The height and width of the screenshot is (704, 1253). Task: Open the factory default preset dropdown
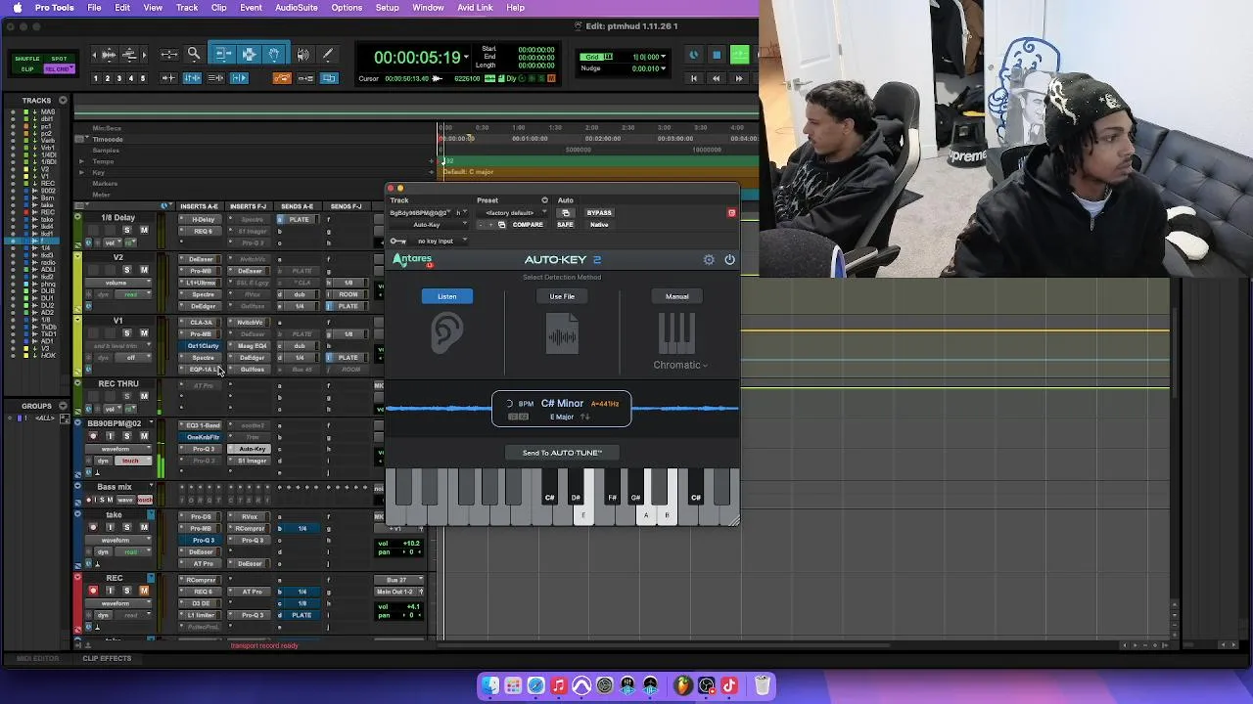tap(509, 212)
